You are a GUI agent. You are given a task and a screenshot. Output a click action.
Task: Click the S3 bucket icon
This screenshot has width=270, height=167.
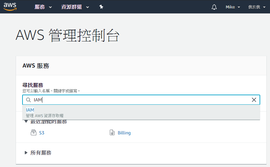34,132
